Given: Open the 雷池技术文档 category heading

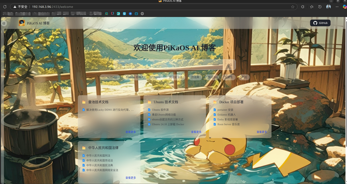Looking at the screenshot, I should pos(98,102).
